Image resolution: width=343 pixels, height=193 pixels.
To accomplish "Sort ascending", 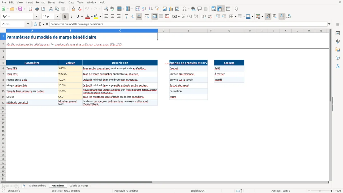I will [144, 9].
